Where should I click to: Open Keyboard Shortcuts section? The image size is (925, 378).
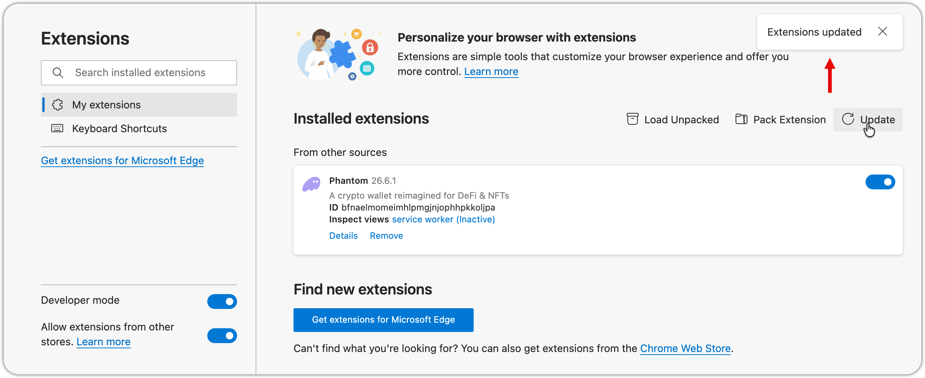coord(119,128)
